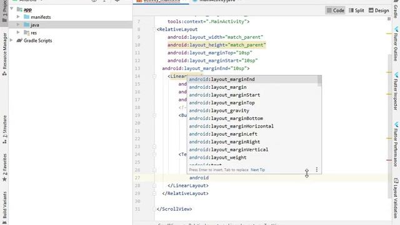Click tools:context=".MainActivity" text

(x=208, y=22)
